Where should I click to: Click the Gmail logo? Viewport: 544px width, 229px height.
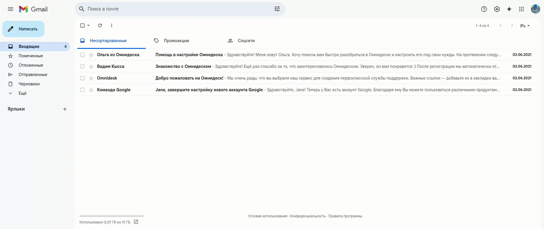[33, 9]
